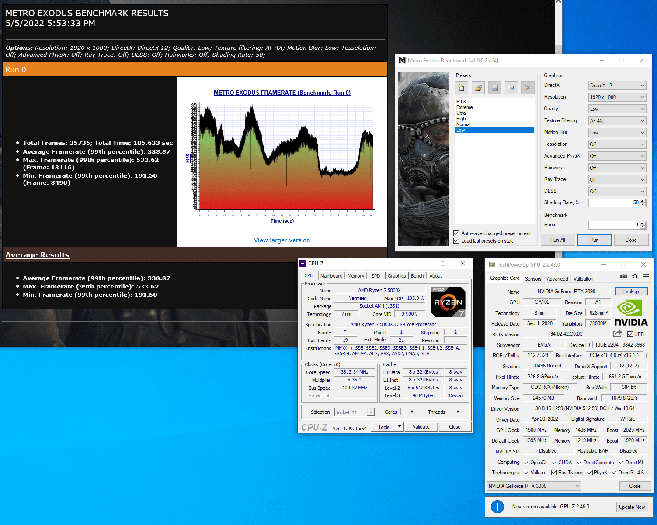Screen dimensions: 657x525
Task: Click the Update Now button
Action: click(632, 507)
